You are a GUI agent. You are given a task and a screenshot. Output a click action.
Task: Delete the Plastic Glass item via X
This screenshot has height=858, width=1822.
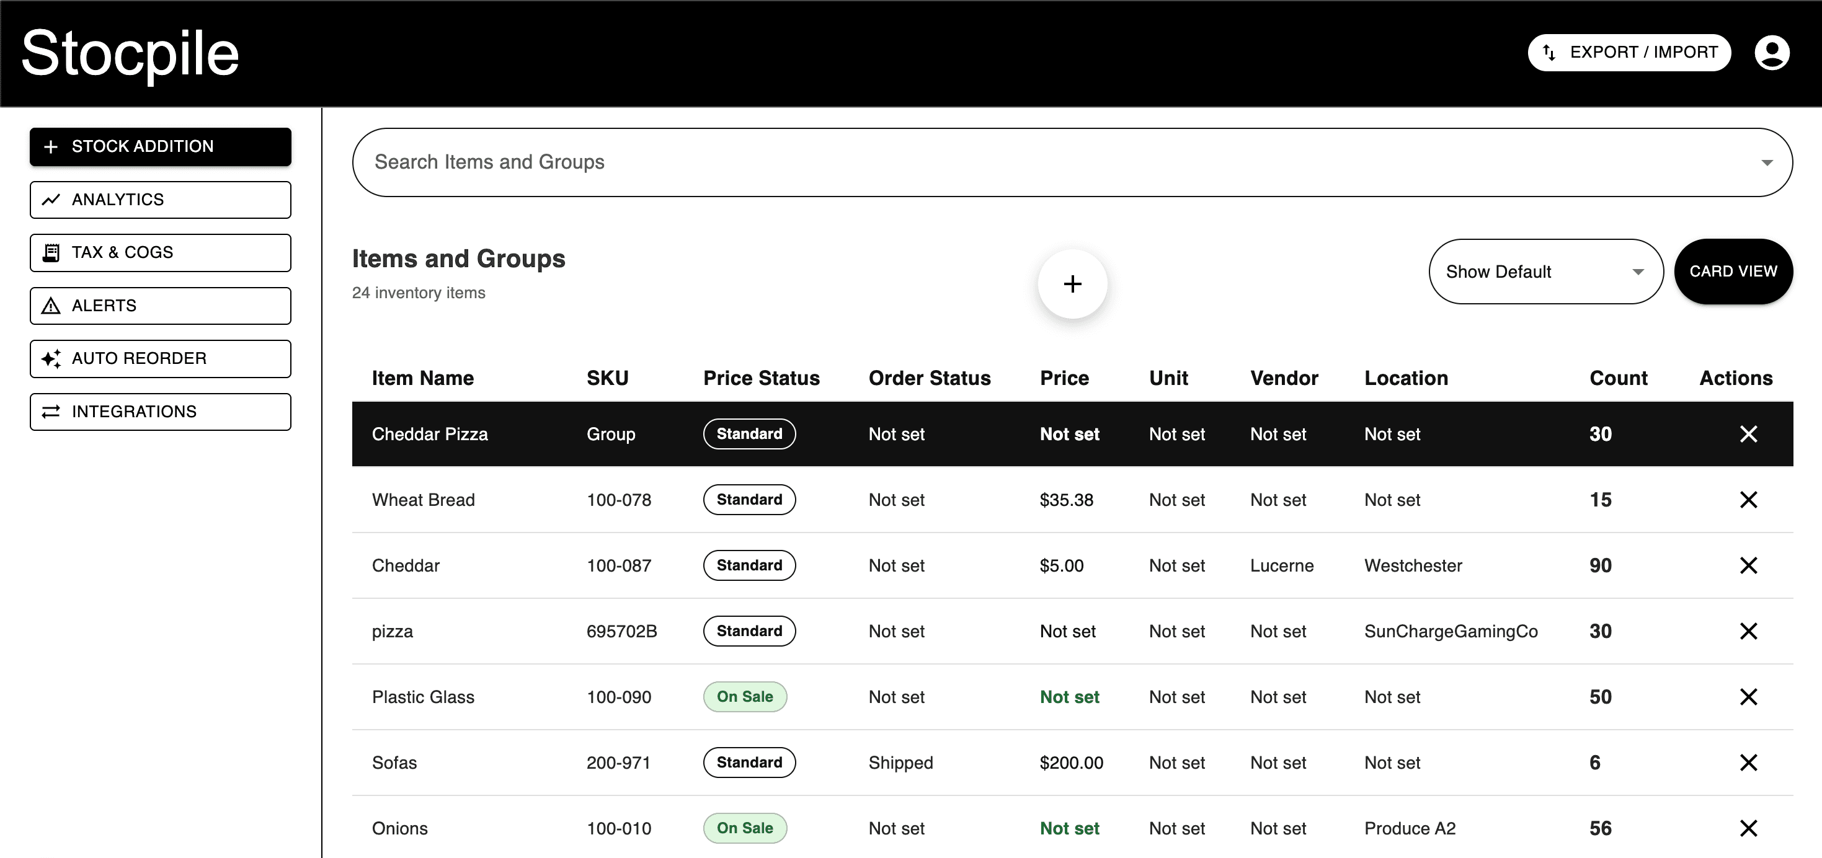1748,697
